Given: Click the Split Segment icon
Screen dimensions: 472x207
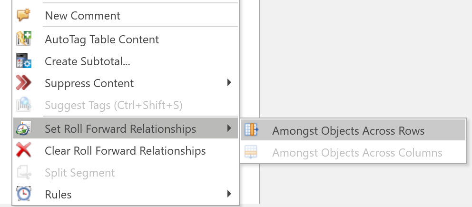Looking at the screenshot, I should (24, 172).
